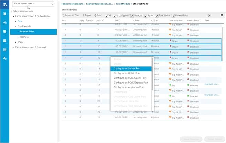Toggle the Unified Uplink filter checkbox
This screenshot has width=226, height=143.
[x=173, y=16]
